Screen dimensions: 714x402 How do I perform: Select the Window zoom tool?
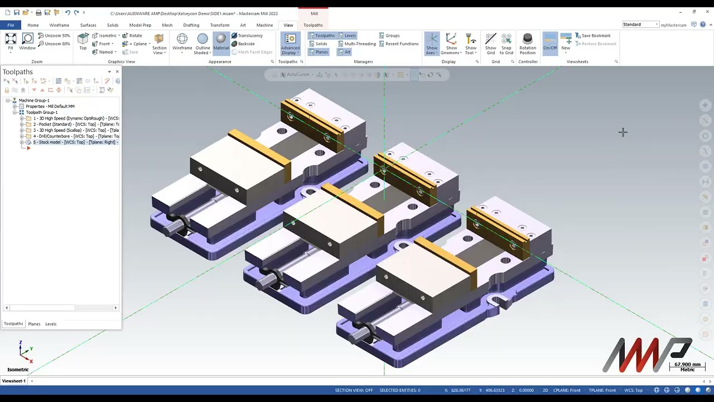point(27,42)
